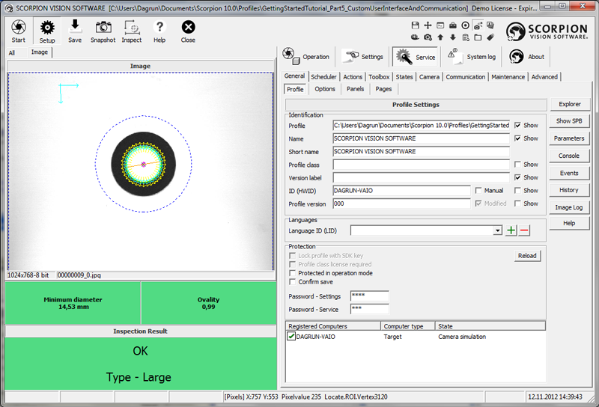
Task: Enable Protected in operation mode
Action: [292, 273]
